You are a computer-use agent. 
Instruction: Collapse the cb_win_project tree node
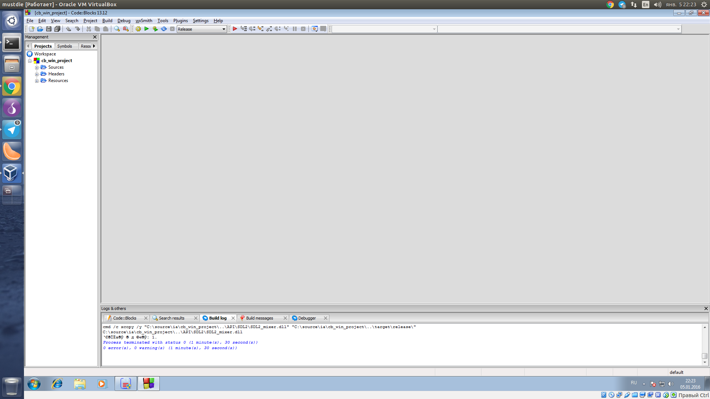point(30,61)
